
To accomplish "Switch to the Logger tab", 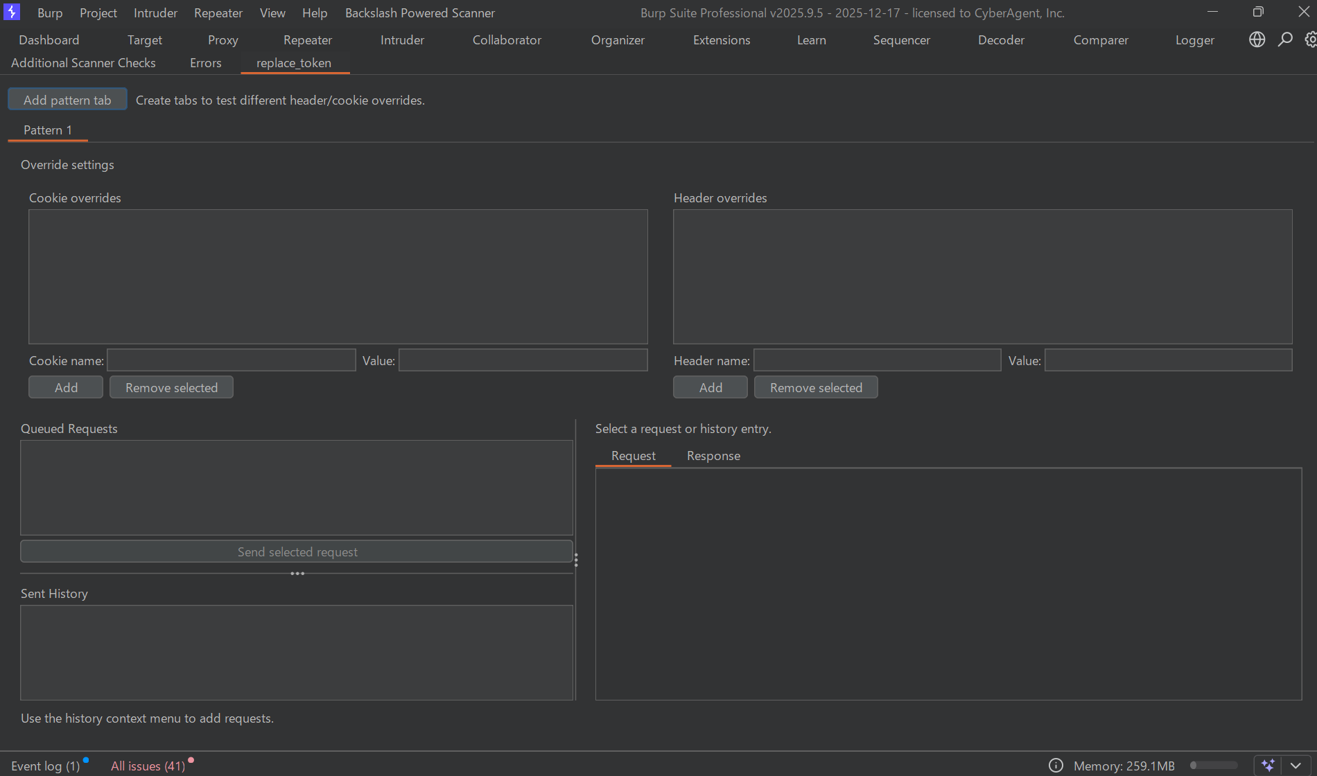I will pyautogui.click(x=1195, y=39).
